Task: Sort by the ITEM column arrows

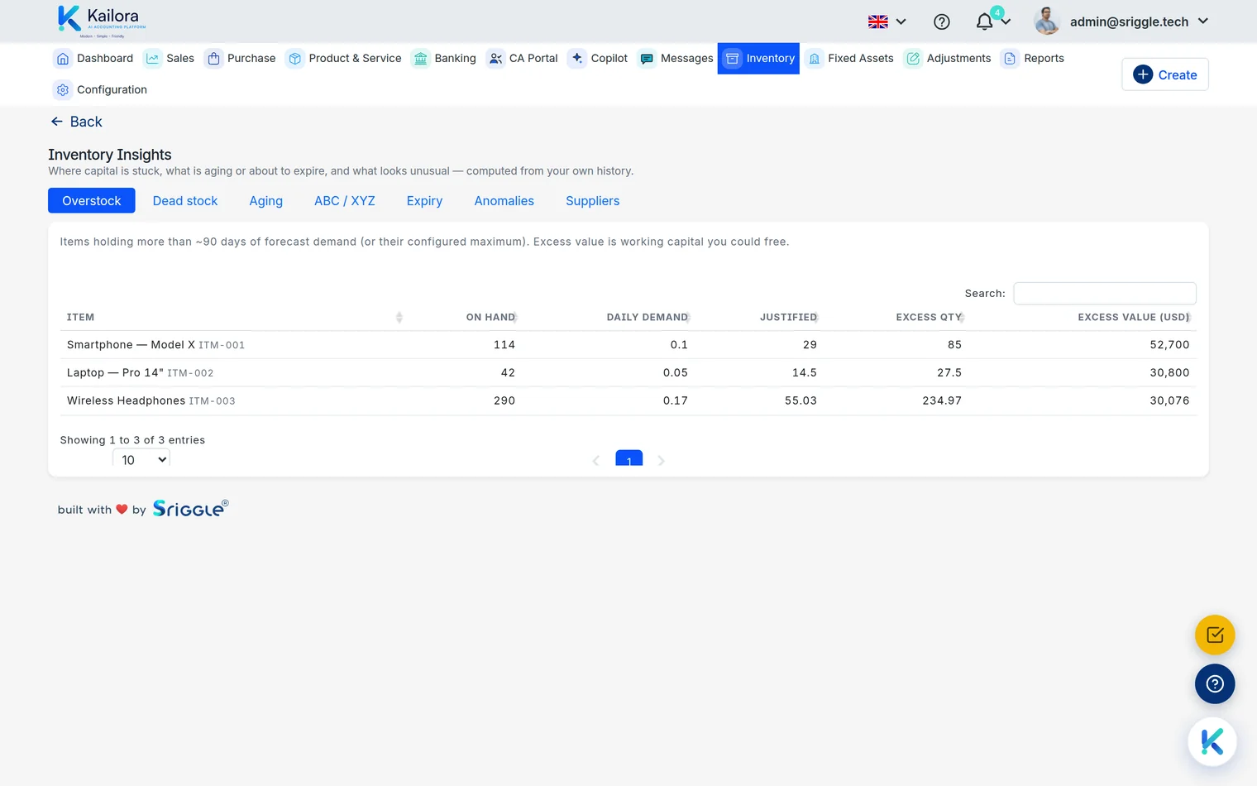Action: [399, 318]
